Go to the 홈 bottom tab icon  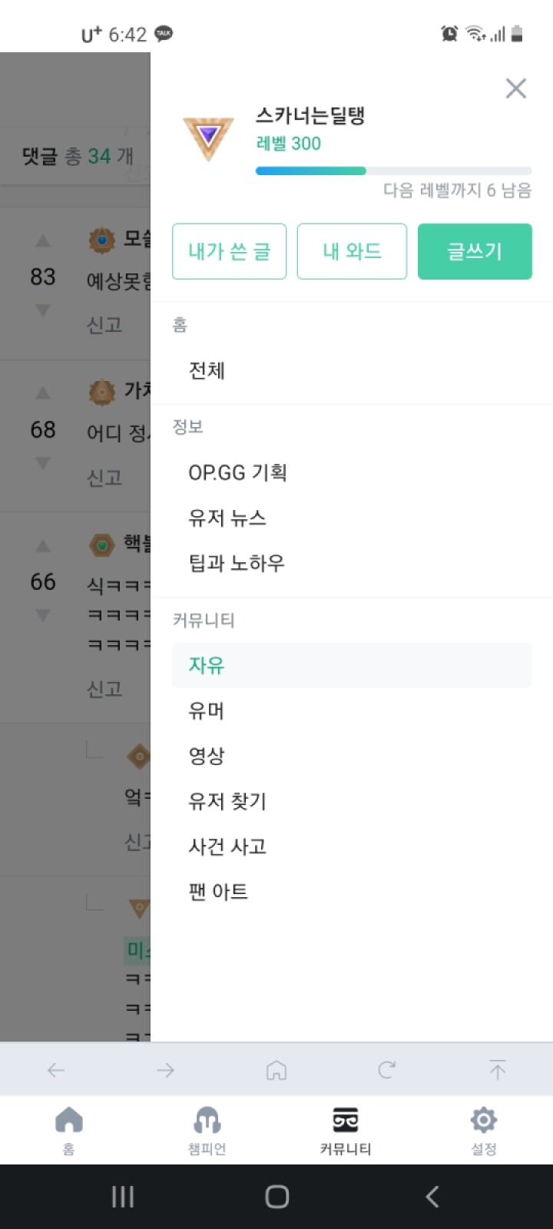(x=68, y=1121)
